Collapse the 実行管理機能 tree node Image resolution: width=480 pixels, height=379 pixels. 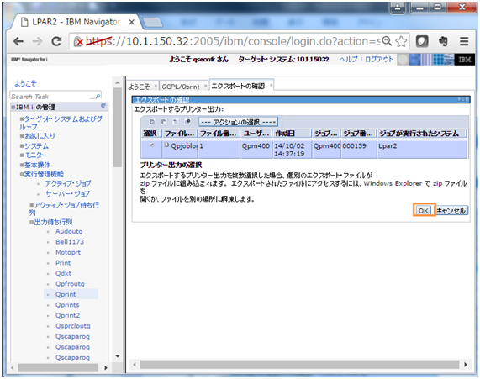pos(22,174)
